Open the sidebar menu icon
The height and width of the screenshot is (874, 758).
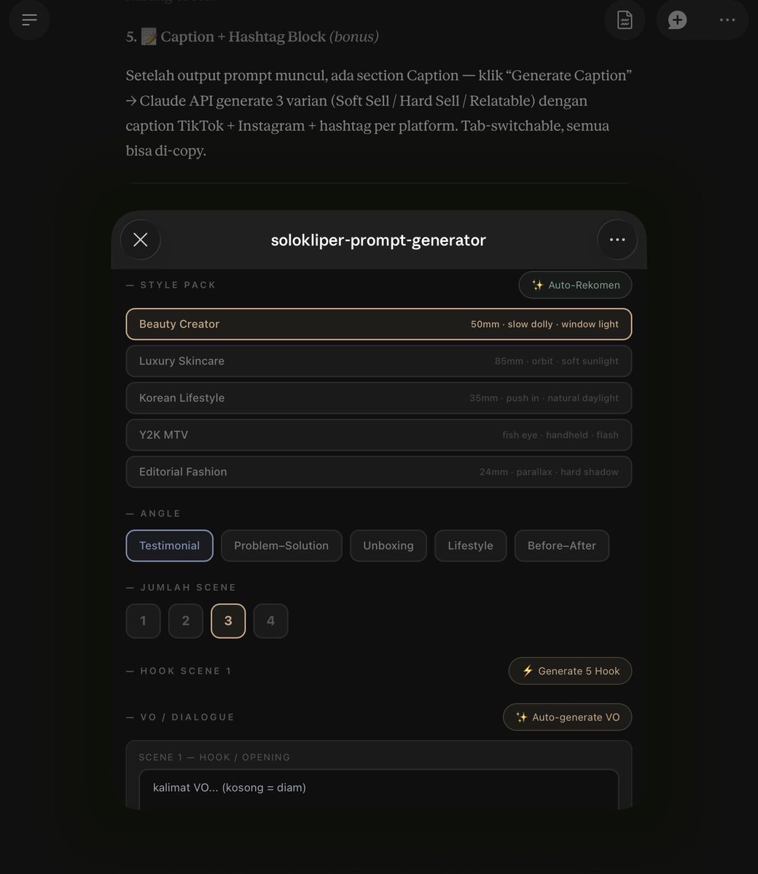point(30,20)
